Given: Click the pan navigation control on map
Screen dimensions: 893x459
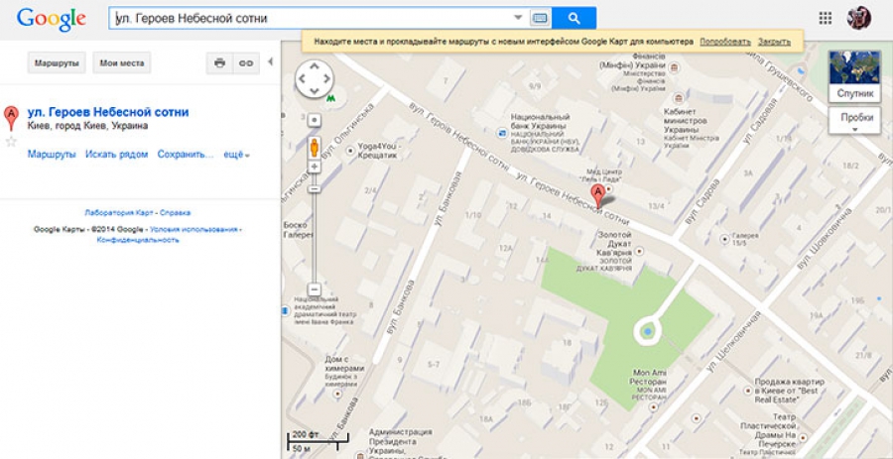Looking at the screenshot, I should point(315,79).
